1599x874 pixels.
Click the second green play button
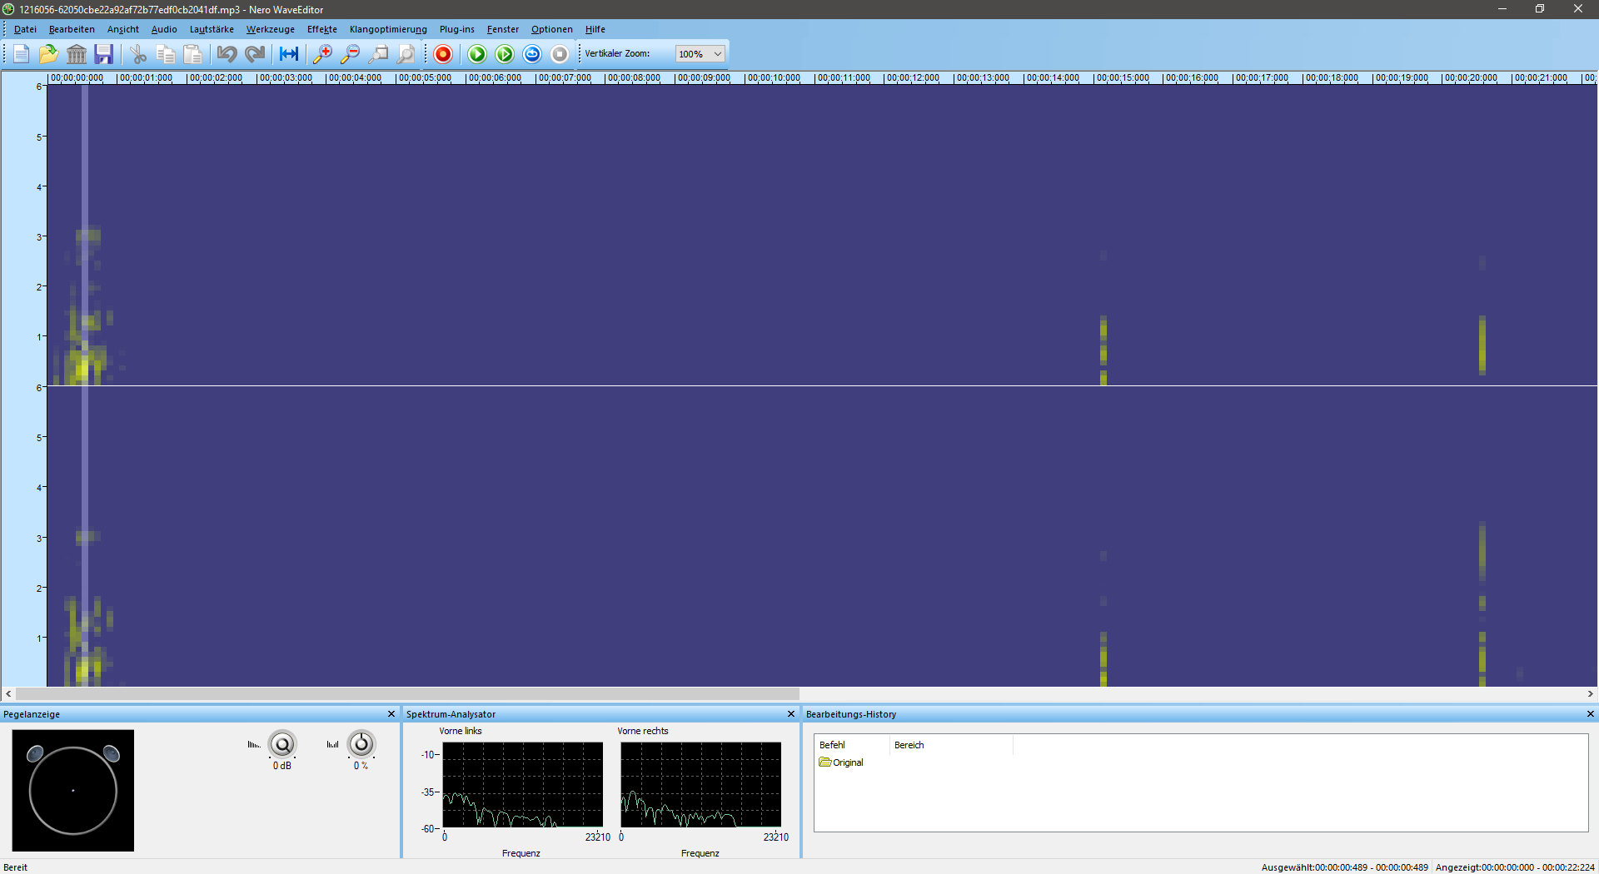(505, 54)
